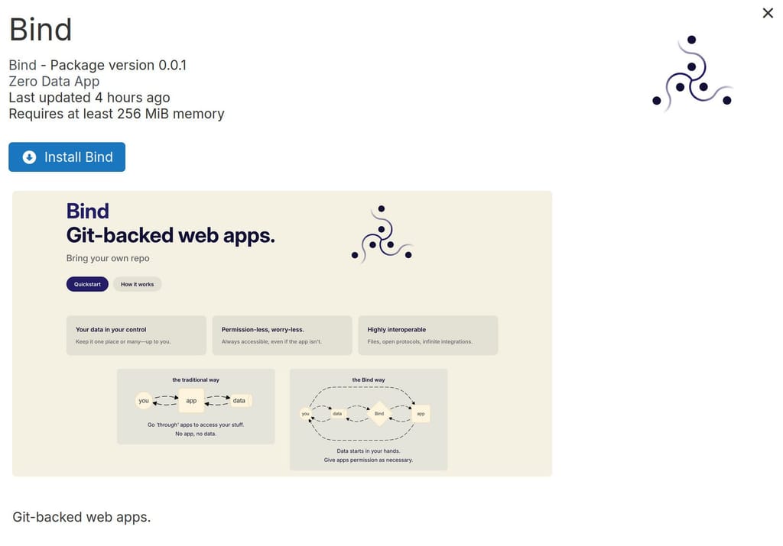
Task: Select the How it works pill
Action: [x=137, y=284]
